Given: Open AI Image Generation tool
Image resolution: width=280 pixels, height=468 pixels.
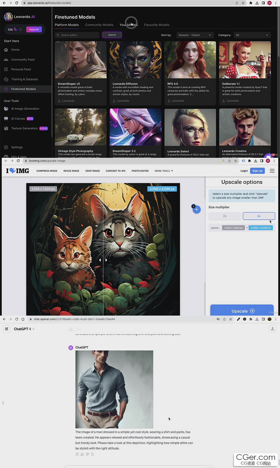Looking at the screenshot, I should tap(25, 109).
